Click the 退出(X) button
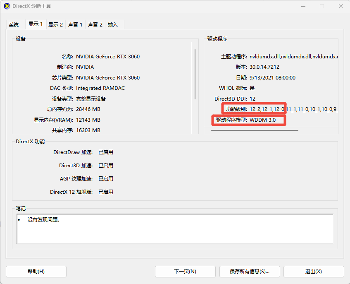 [x=313, y=272]
